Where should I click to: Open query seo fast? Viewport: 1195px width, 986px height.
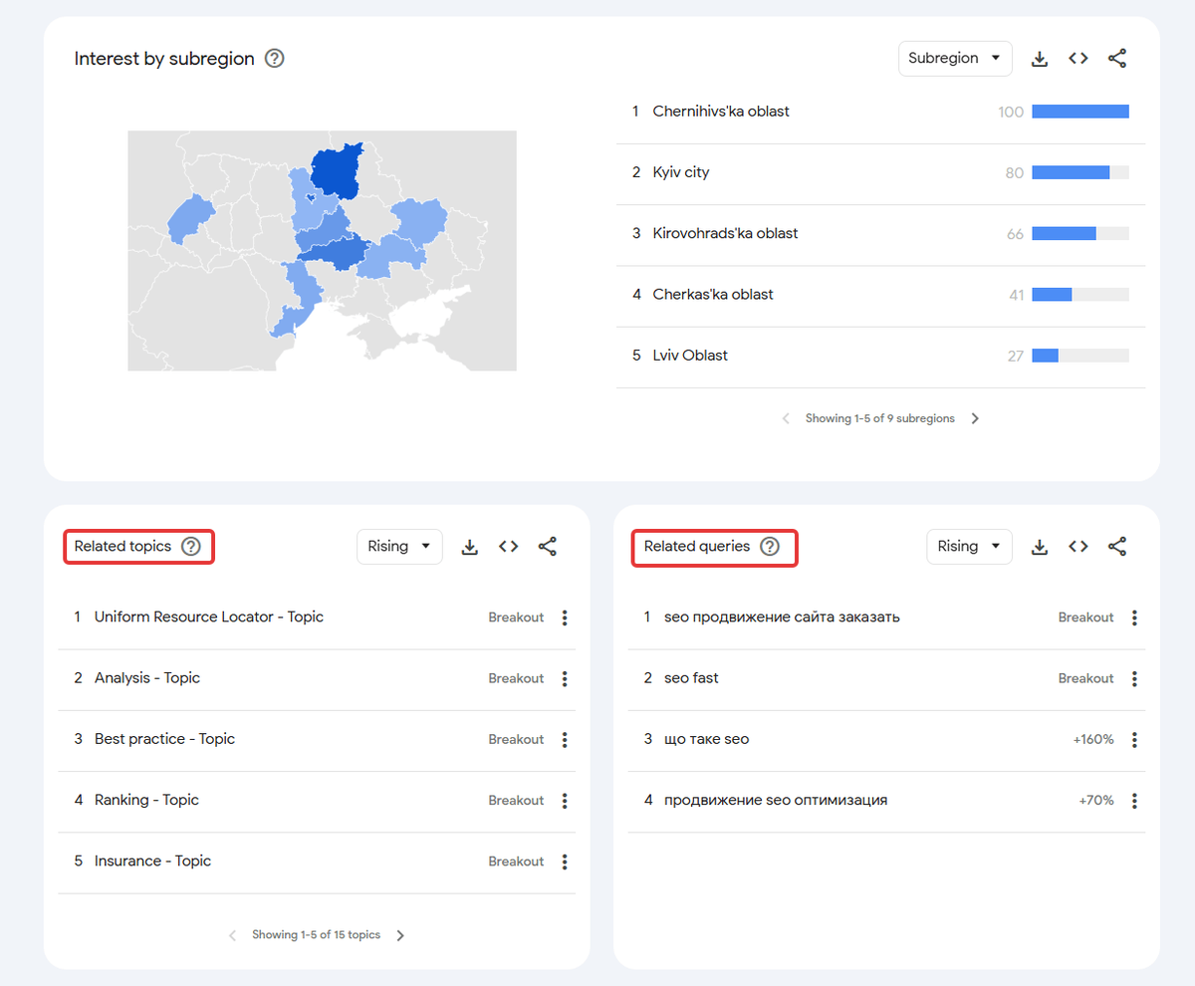pyautogui.click(x=691, y=677)
